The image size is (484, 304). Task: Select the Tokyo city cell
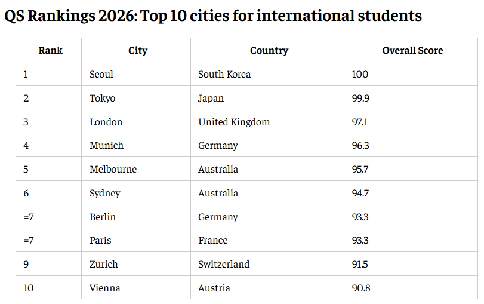[136, 97]
